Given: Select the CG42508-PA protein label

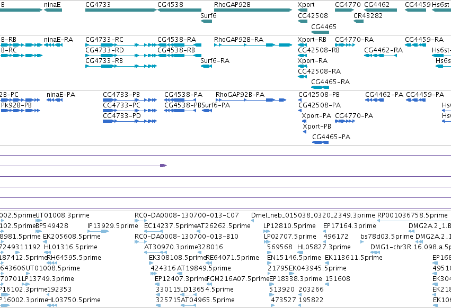Looking at the screenshot, I should pos(319,105).
